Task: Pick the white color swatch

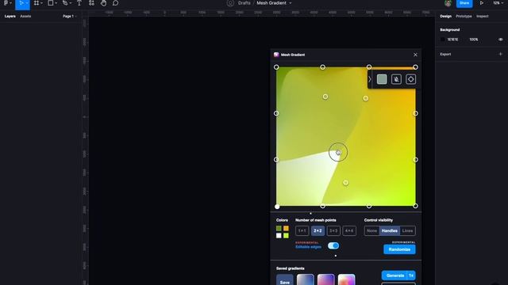Action: point(279,236)
